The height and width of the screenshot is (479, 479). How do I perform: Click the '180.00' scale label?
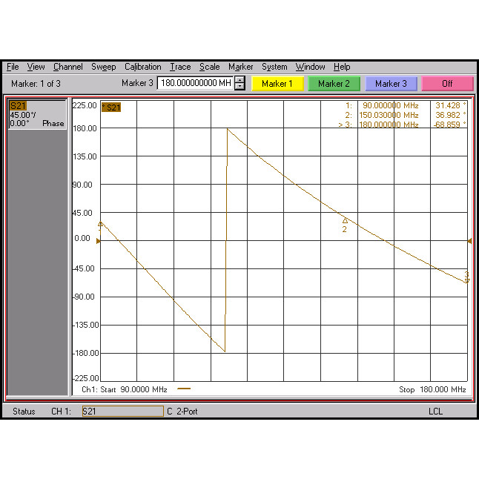coord(85,128)
